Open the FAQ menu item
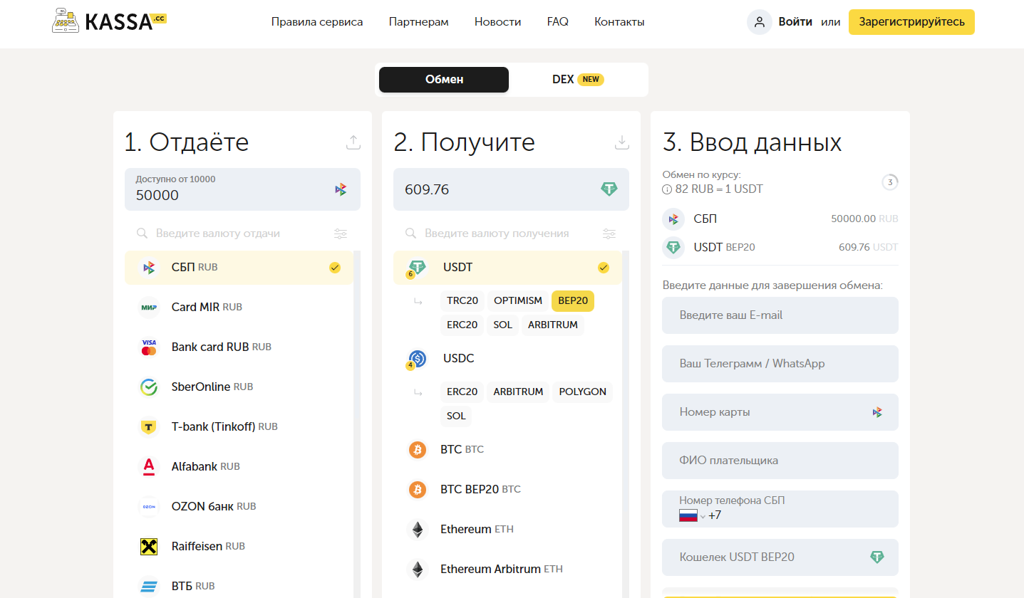This screenshot has height=598, width=1024. [x=557, y=21]
